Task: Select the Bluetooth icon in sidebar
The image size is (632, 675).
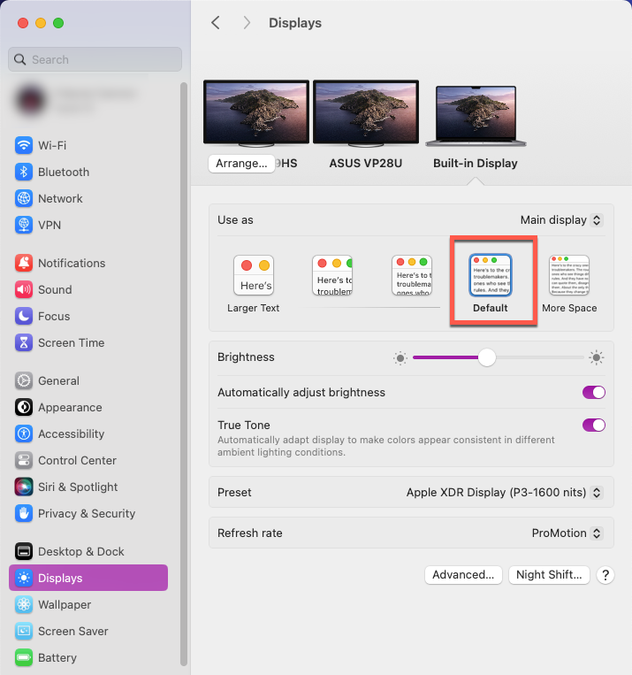Action: 24,173
